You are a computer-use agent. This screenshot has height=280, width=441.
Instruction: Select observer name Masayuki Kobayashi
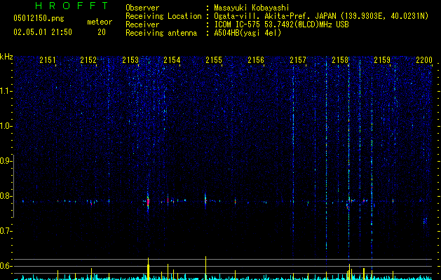pyautogui.click(x=252, y=8)
